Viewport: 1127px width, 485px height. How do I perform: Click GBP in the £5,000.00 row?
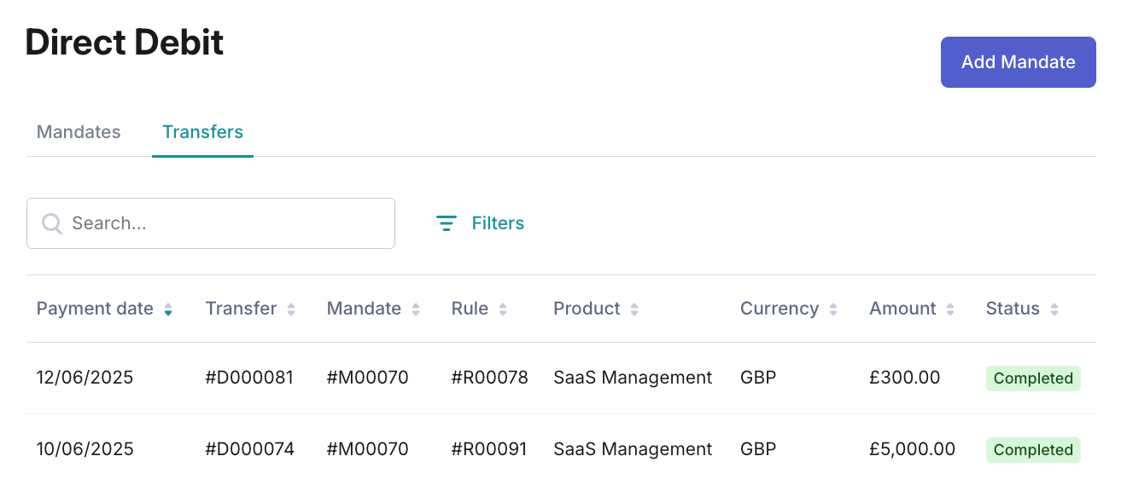[x=758, y=449]
